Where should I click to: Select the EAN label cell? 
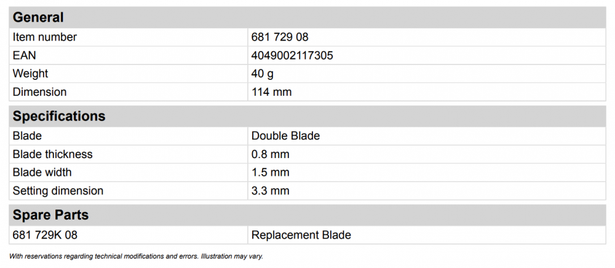(129, 55)
